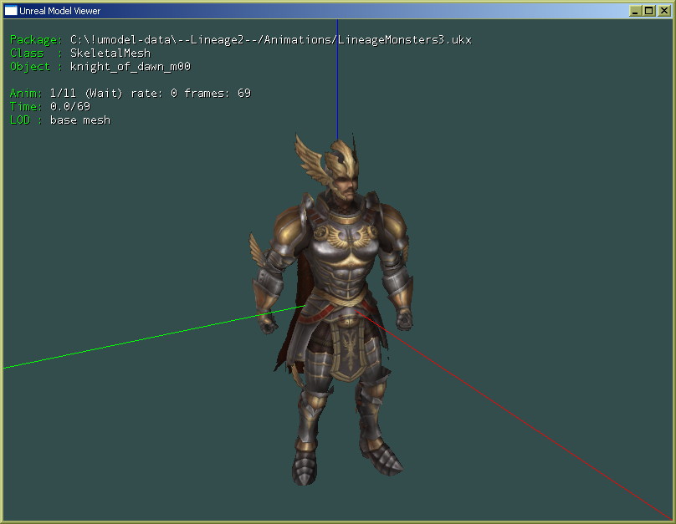Click the green 'LOD' label
The height and width of the screenshot is (524, 676).
coord(20,120)
